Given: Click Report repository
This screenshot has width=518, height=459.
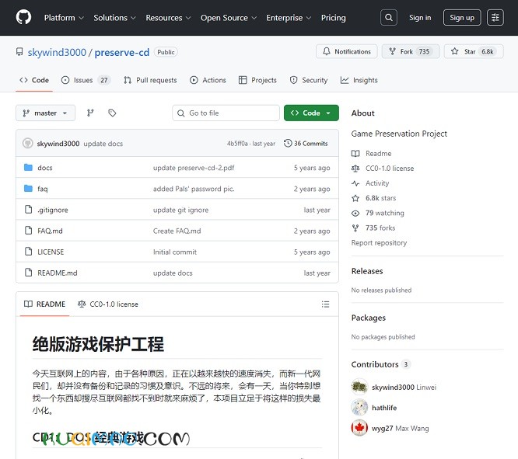Looking at the screenshot, I should point(379,242).
